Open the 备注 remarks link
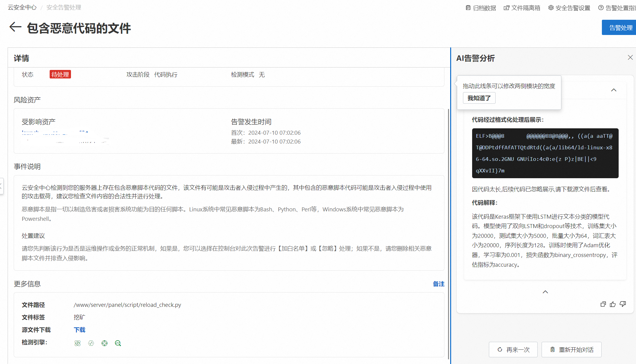The width and height of the screenshot is (636, 364). click(x=439, y=284)
